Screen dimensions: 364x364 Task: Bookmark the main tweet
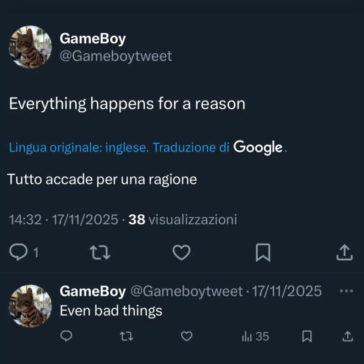coord(263,252)
